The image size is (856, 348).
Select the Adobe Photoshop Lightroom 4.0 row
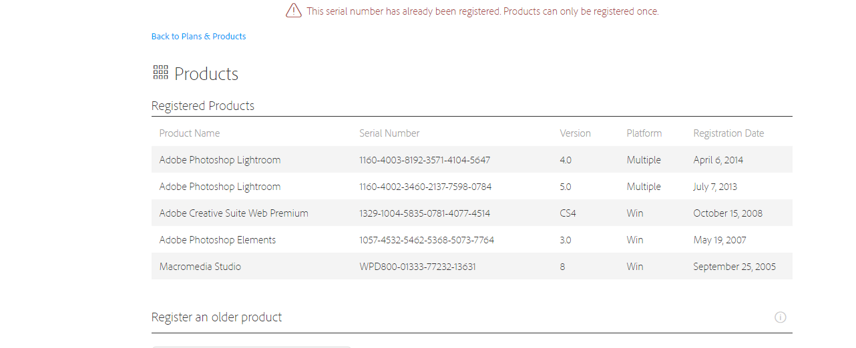[472, 160]
